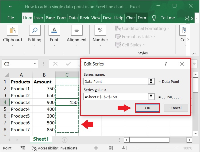Open the File menu
The image size is (200, 152).
11,18
